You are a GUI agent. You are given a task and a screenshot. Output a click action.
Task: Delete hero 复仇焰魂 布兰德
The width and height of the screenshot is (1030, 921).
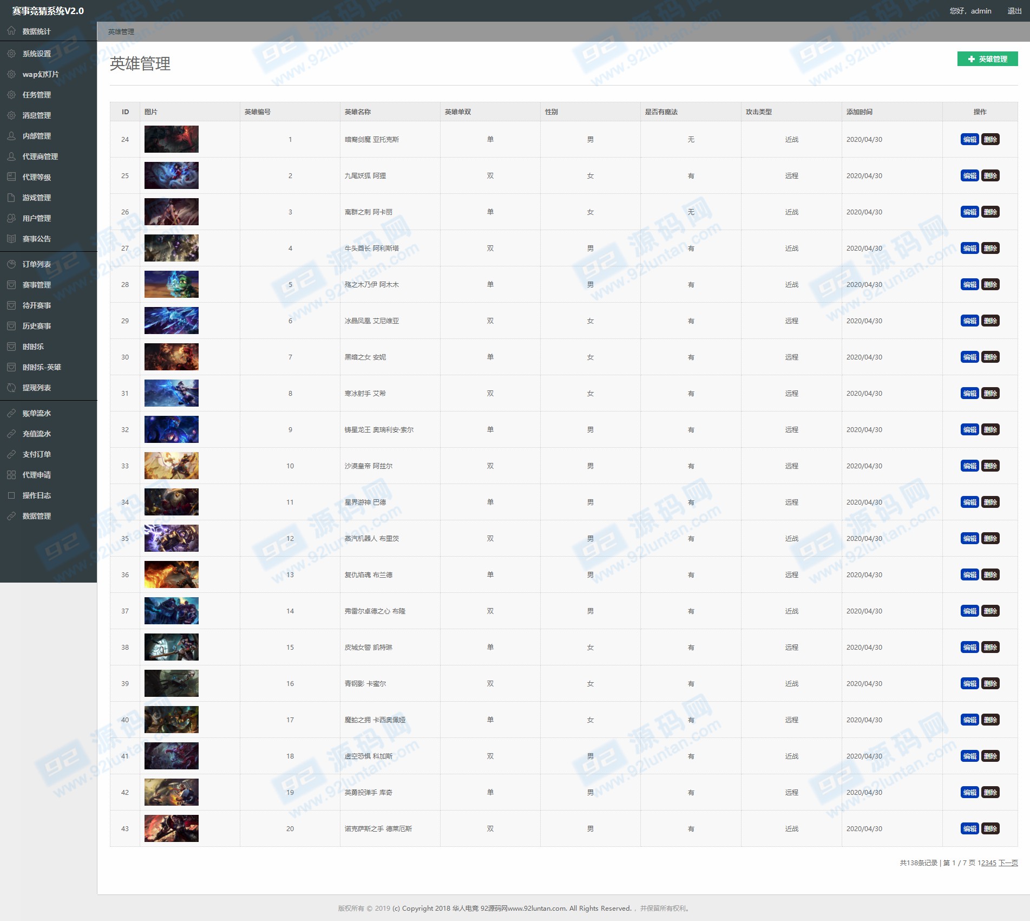(990, 575)
